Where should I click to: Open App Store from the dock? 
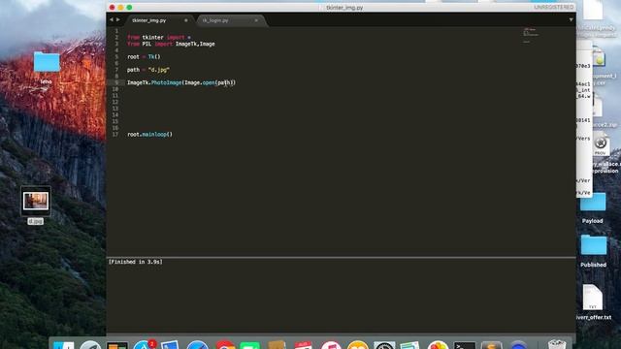pos(145,345)
